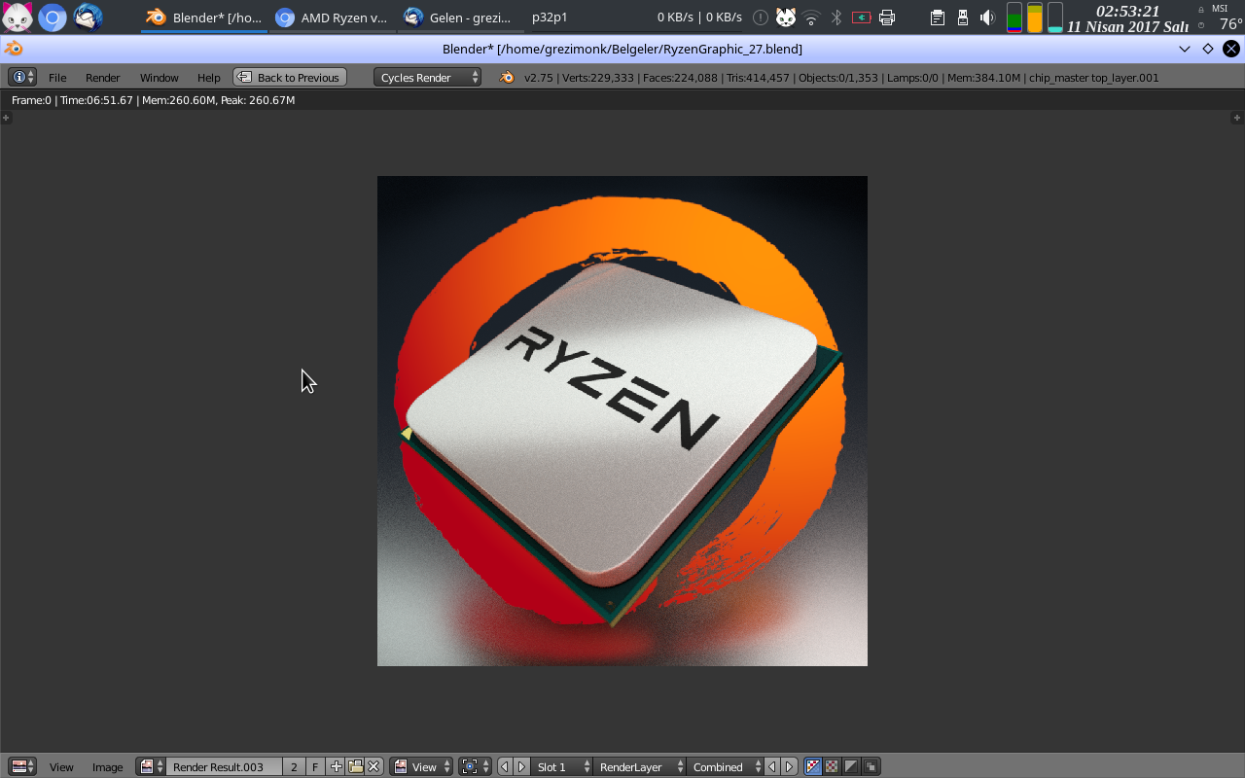Click the Blender logo next to version
Screen dimensions: 1245x778
pyautogui.click(x=507, y=77)
